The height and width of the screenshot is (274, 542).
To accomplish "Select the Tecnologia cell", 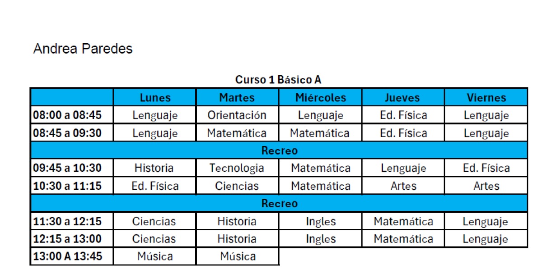I will click(237, 168).
